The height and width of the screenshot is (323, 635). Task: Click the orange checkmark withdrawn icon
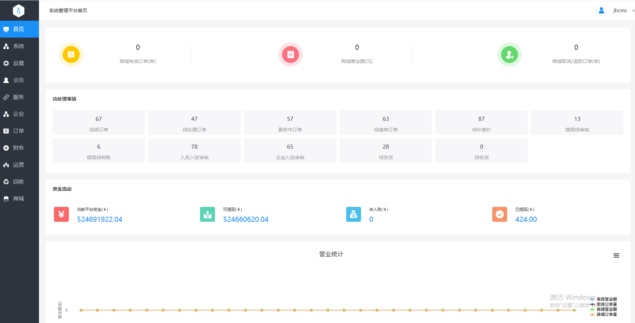click(500, 214)
